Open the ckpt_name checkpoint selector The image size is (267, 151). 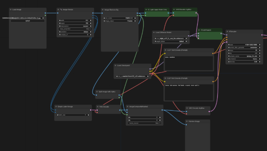click(132, 77)
